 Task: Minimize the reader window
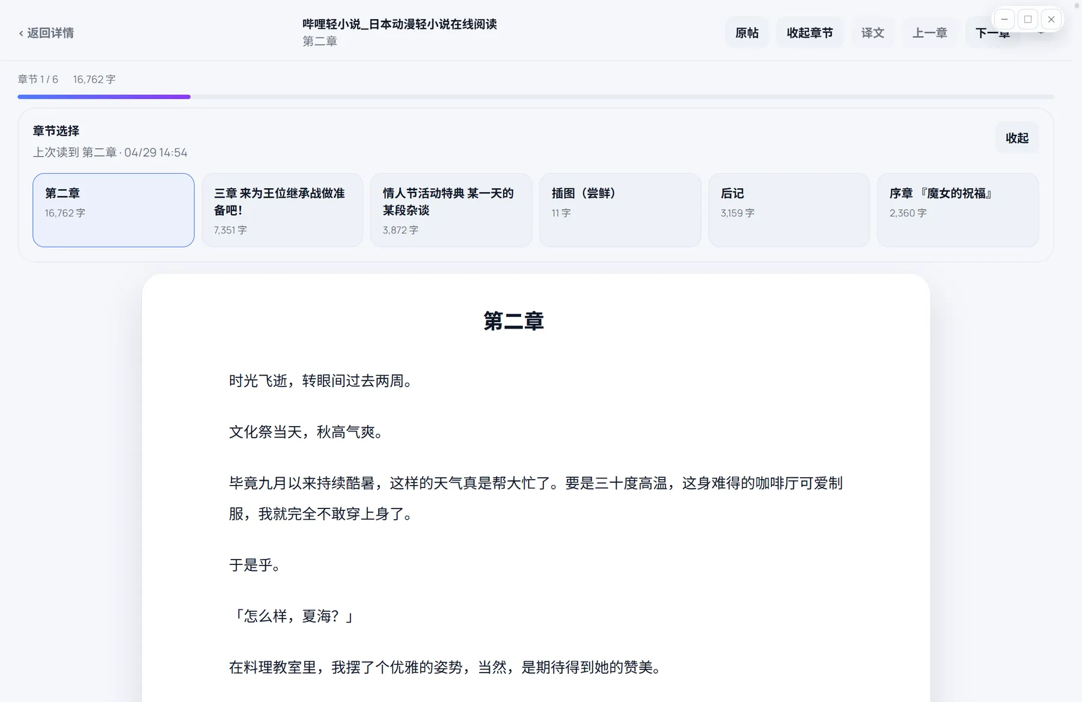(1004, 19)
